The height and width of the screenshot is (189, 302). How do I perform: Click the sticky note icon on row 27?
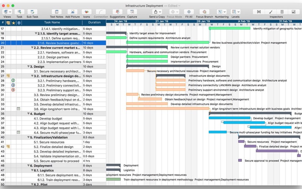pos(8,76)
